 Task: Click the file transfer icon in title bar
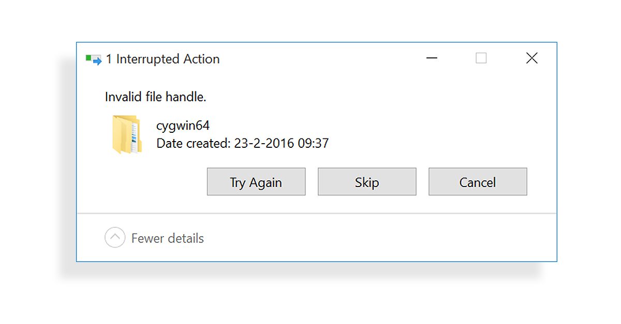(94, 59)
